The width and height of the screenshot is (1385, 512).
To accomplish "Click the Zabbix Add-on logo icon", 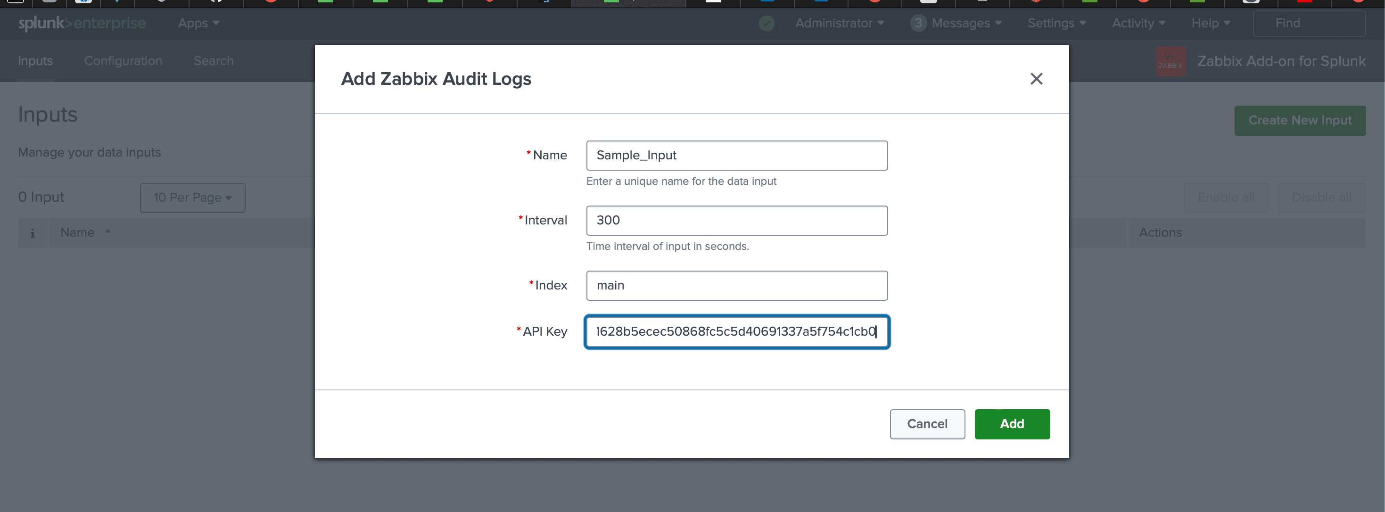I will click(x=1170, y=61).
